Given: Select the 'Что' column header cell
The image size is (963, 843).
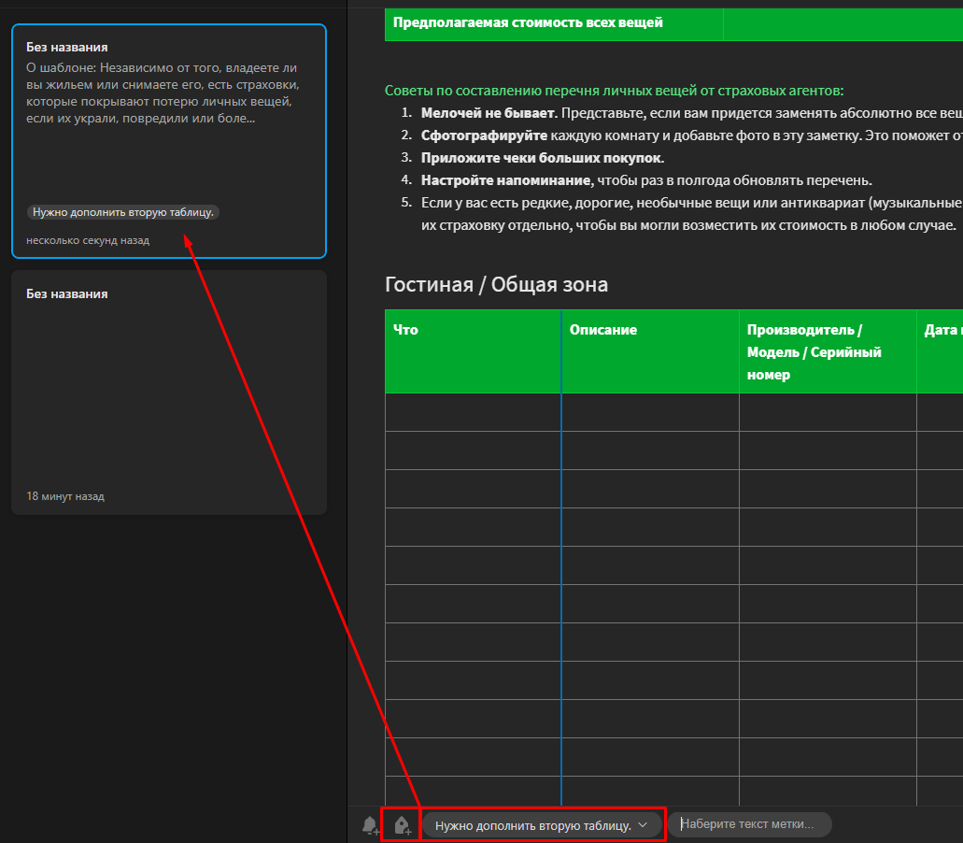Looking at the screenshot, I should [x=473, y=351].
